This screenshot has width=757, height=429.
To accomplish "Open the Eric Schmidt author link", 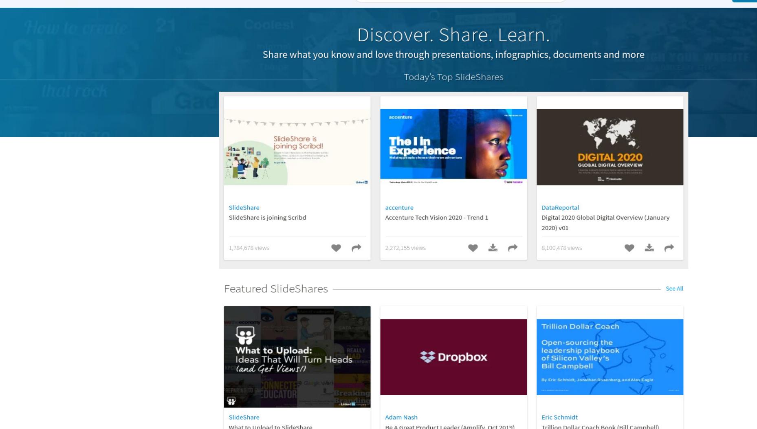I will [x=559, y=417].
